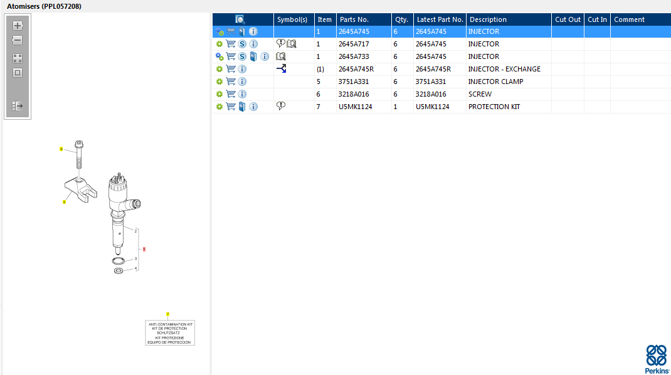Open the blue book icon for PROTECTION KIT

point(242,106)
